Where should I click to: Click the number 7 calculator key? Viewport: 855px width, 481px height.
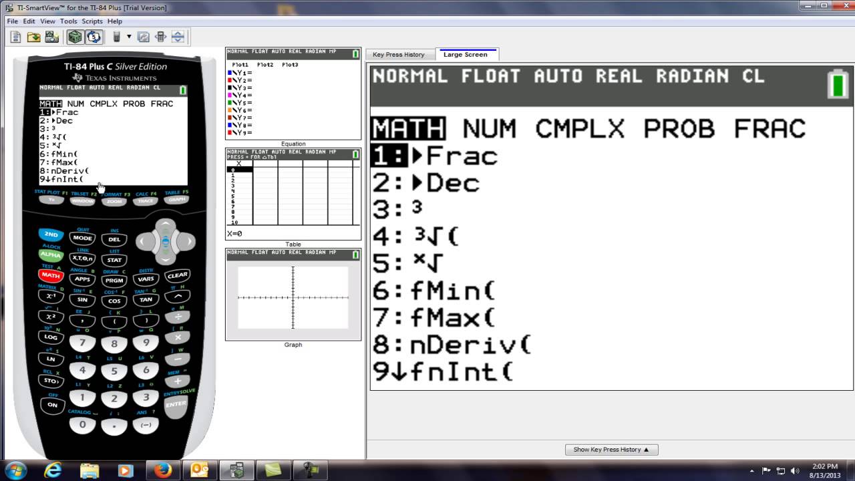[83, 343]
